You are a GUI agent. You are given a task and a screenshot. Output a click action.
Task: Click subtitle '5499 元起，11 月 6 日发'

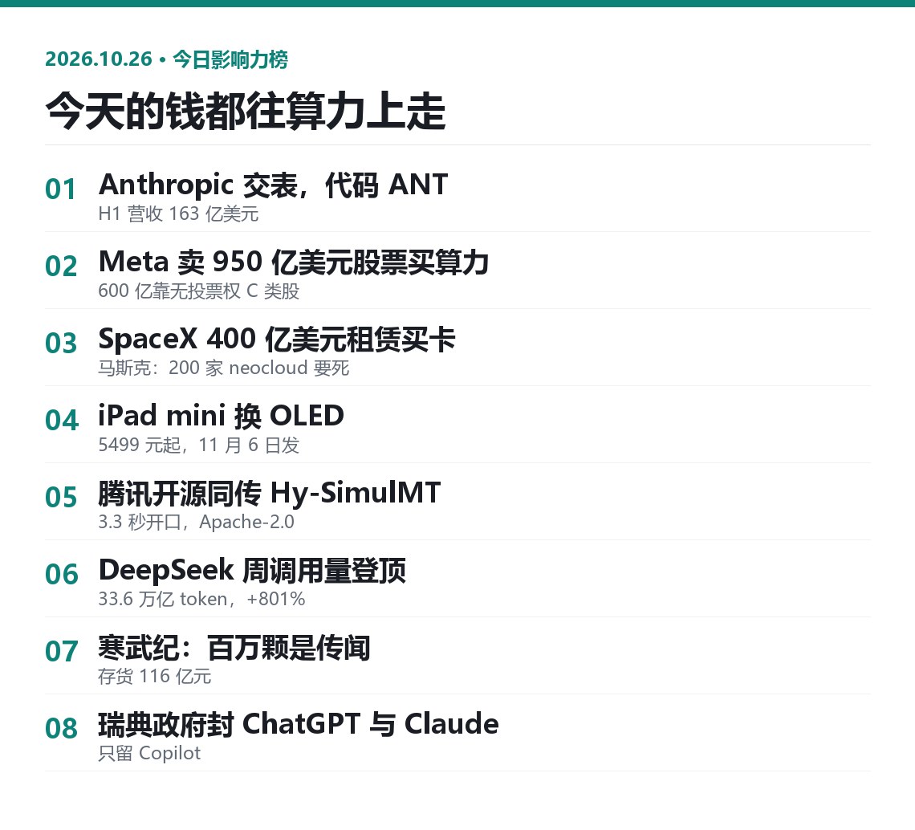[x=198, y=445]
